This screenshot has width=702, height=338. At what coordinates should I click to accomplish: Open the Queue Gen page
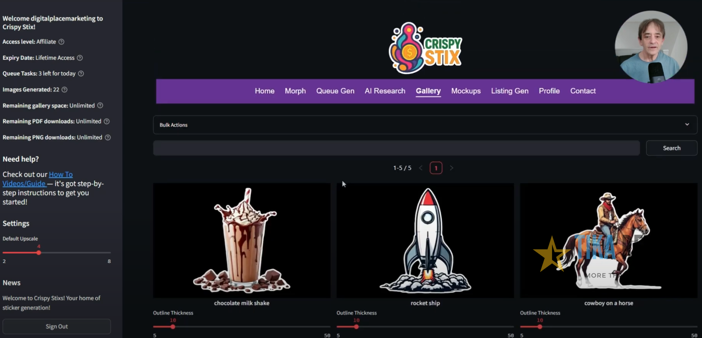335,91
